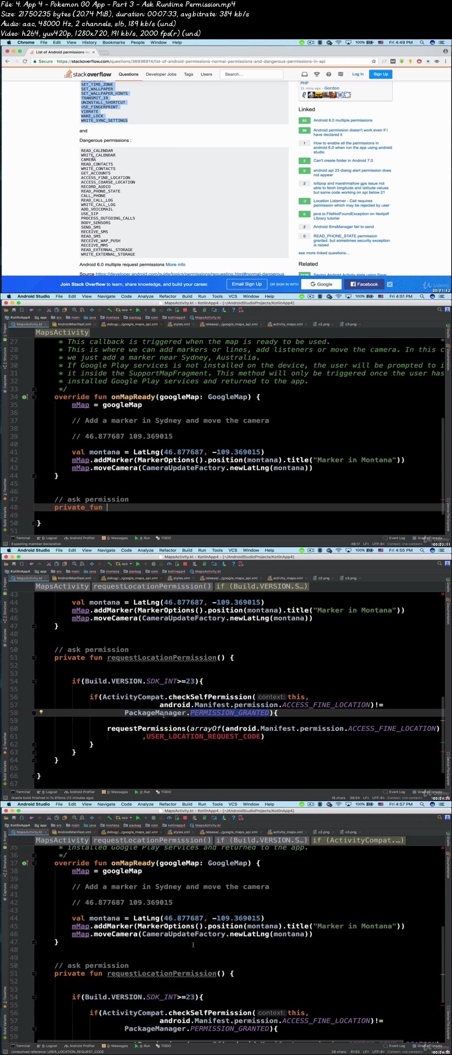The height and width of the screenshot is (1055, 452).
Task: Click override gutter icon at line 34 onMapReady
Action: tap(25, 397)
